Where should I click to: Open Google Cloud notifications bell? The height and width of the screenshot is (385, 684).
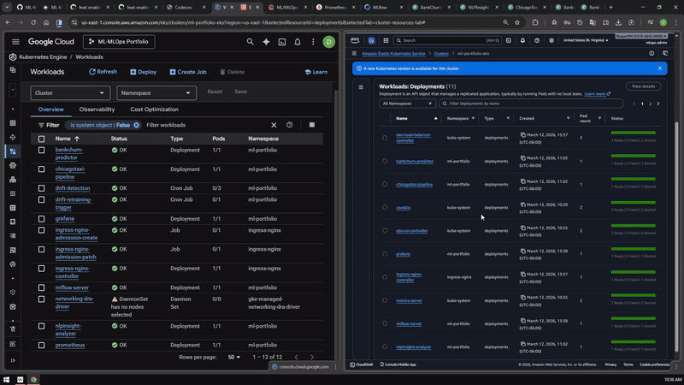tap(298, 42)
